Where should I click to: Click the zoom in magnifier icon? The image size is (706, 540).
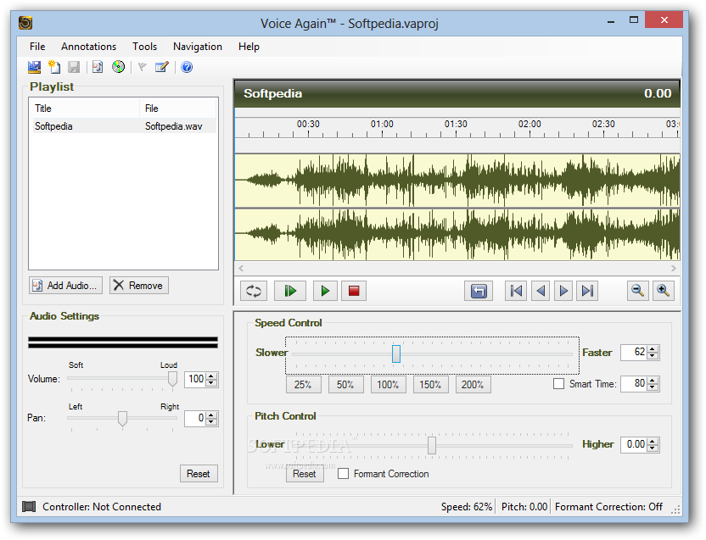pos(663,291)
